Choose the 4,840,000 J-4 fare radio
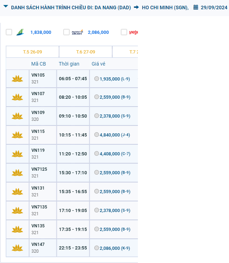This screenshot has width=229, height=263. pyautogui.click(x=96, y=135)
